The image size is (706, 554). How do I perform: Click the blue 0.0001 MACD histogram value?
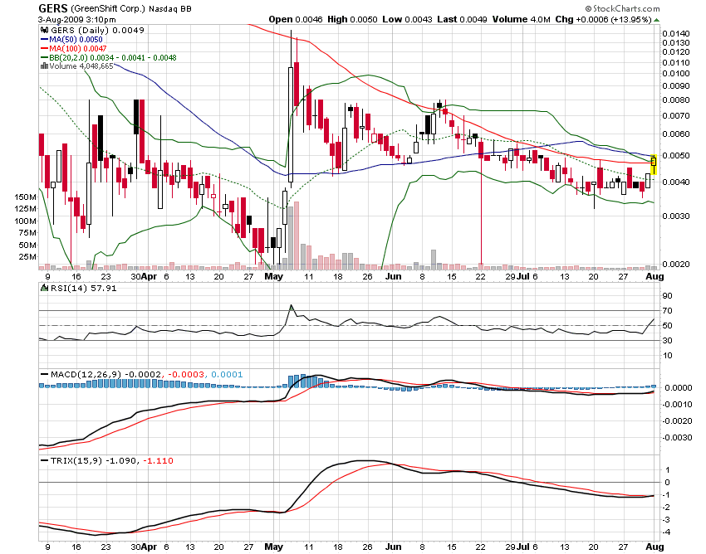pyautogui.click(x=227, y=374)
